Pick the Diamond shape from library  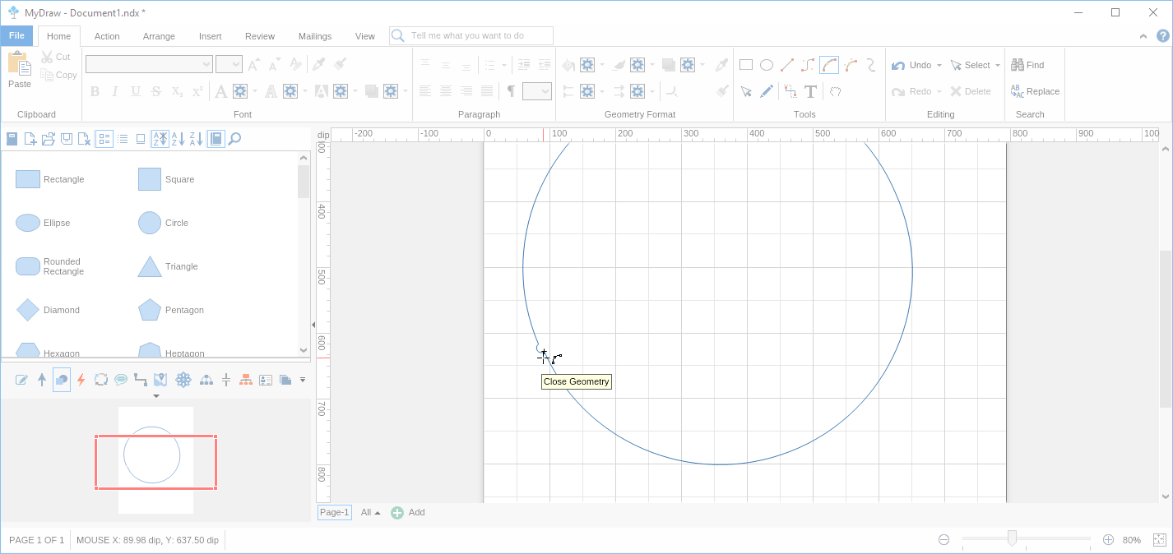pyautogui.click(x=48, y=310)
